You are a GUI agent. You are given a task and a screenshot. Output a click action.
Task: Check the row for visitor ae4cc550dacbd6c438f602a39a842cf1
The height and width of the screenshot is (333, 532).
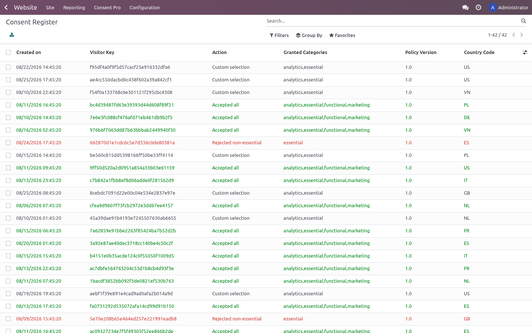pyautogui.click(x=8, y=80)
